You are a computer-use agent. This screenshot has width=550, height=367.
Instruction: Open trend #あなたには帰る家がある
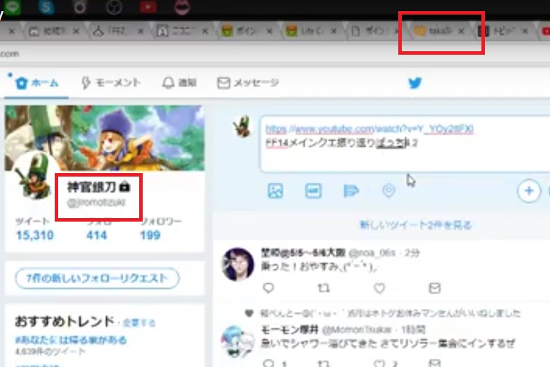[x=71, y=340]
